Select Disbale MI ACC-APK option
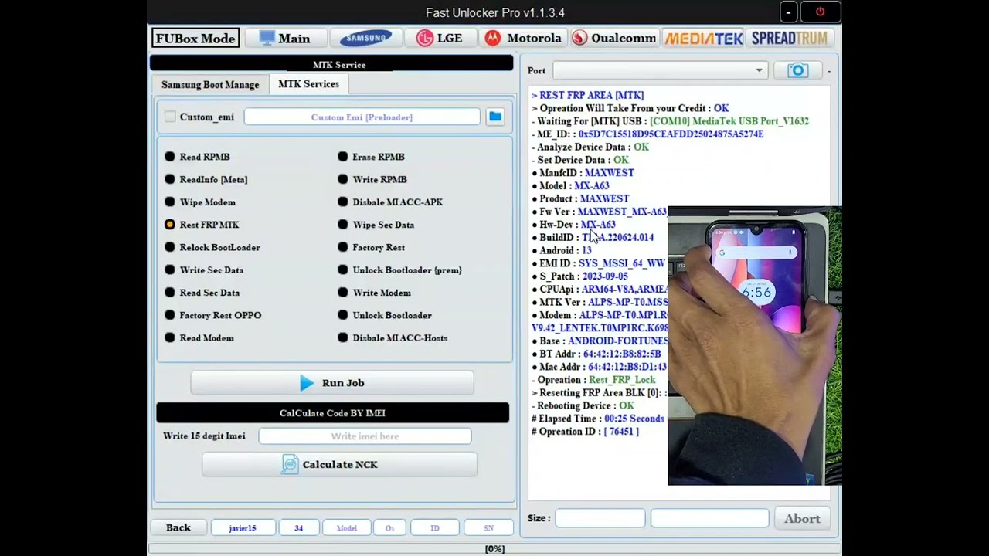 (390, 202)
